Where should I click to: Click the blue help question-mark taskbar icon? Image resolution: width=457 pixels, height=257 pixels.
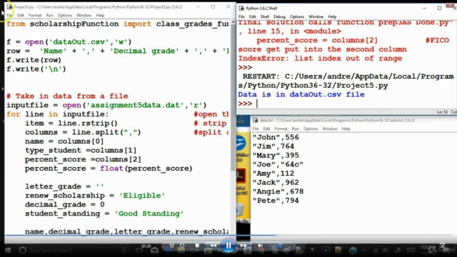353,251
